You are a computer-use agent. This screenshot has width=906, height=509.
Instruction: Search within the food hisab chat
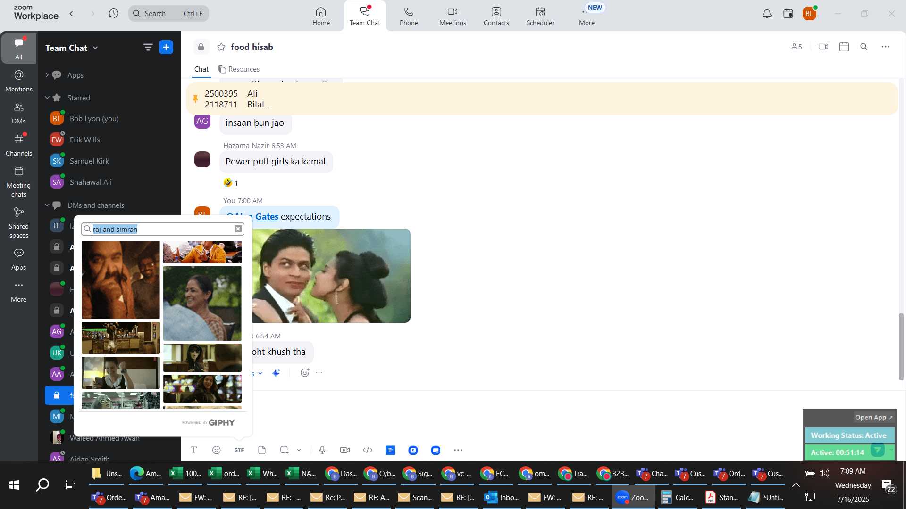tap(864, 47)
